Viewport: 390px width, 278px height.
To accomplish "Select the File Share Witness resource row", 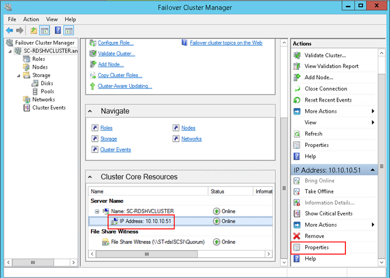I will [180, 242].
